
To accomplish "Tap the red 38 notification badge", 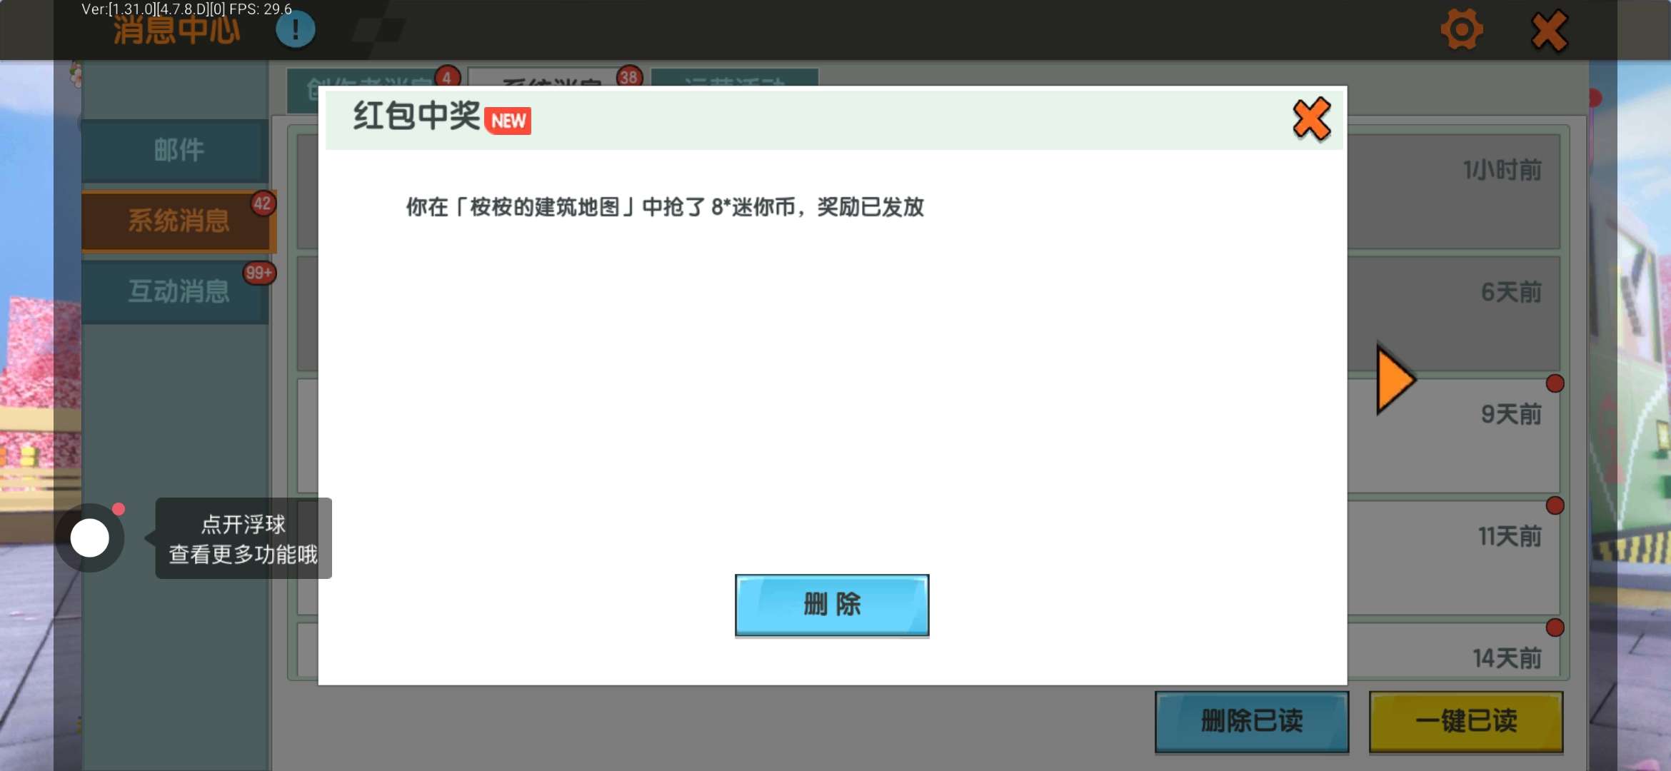I will 628,77.
